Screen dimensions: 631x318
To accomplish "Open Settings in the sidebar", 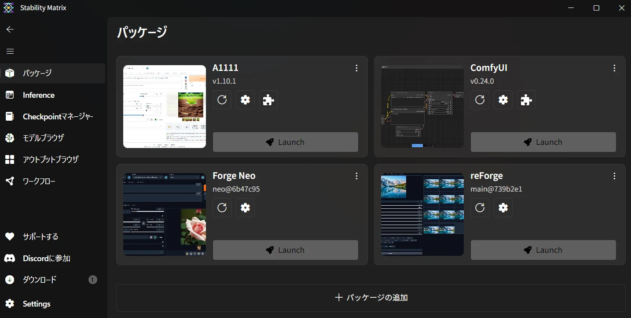I will tap(53, 304).
